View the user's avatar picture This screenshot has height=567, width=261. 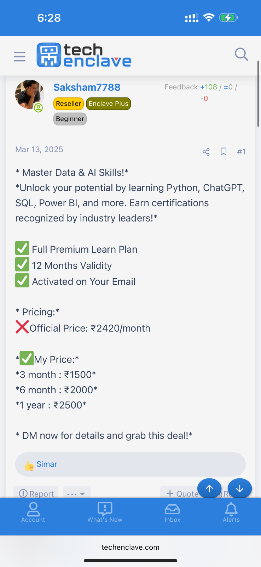tap(30, 94)
